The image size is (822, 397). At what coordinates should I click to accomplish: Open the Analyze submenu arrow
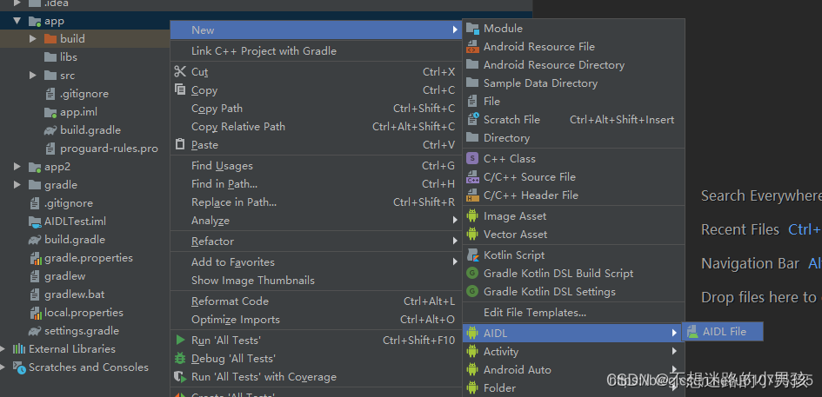(455, 221)
